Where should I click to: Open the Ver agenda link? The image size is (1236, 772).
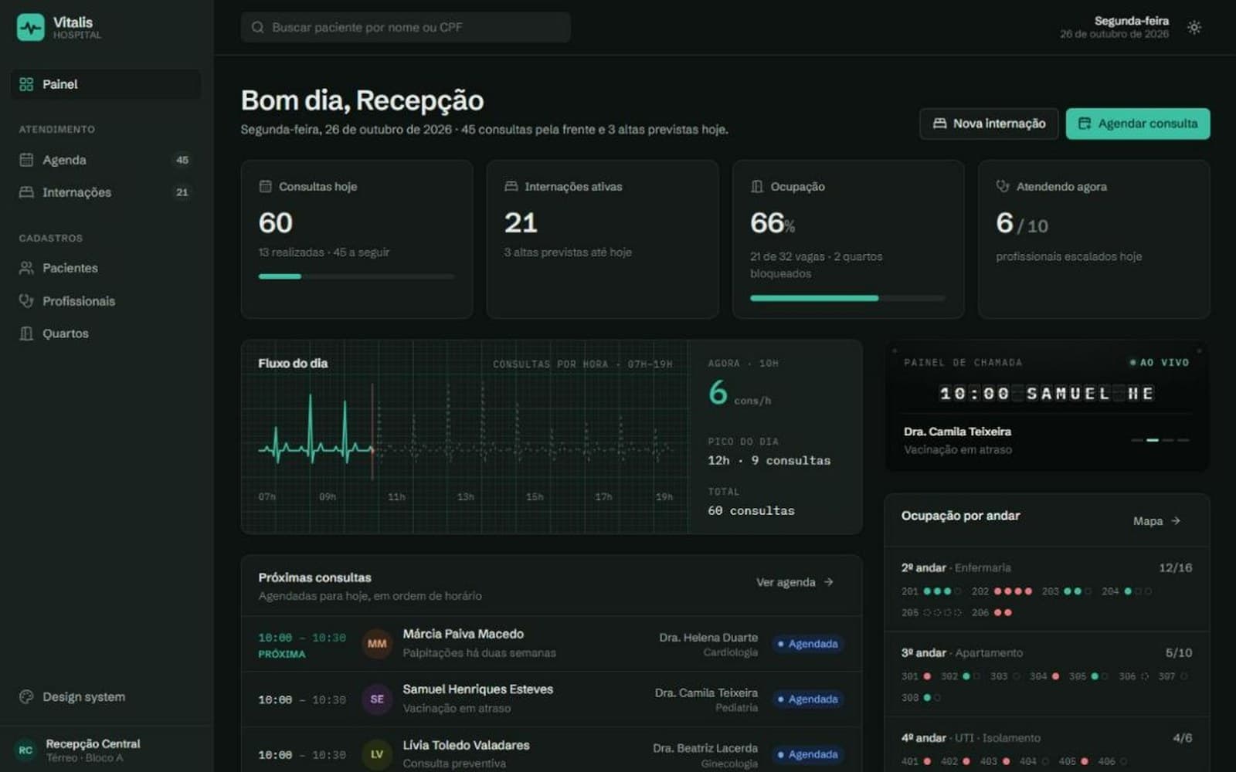click(x=795, y=582)
